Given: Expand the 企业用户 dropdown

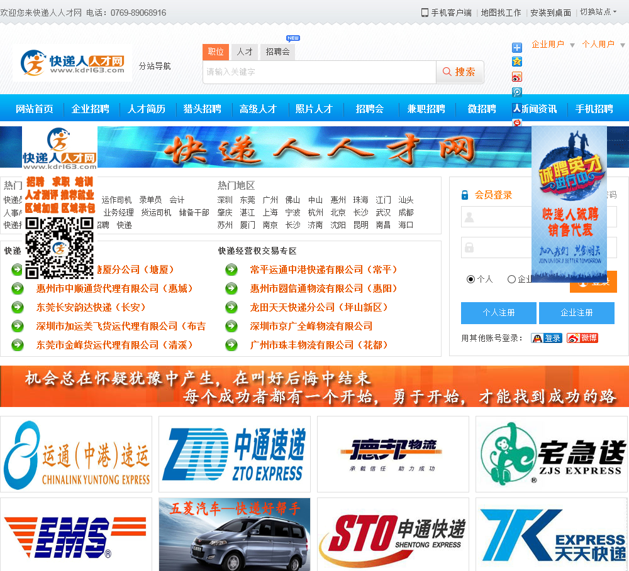Looking at the screenshot, I should click(553, 45).
